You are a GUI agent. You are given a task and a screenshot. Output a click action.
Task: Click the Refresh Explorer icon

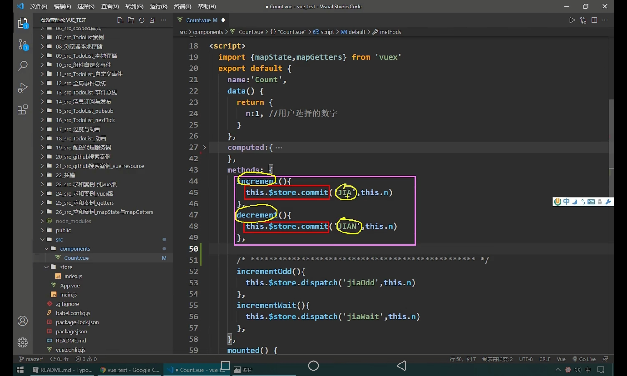(142, 20)
